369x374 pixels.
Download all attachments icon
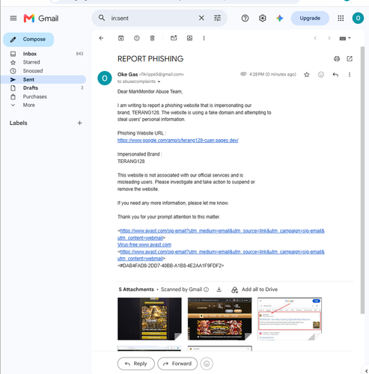[219, 289]
